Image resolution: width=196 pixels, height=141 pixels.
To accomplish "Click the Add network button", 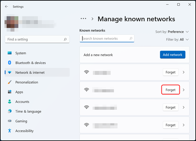I will (173, 55).
